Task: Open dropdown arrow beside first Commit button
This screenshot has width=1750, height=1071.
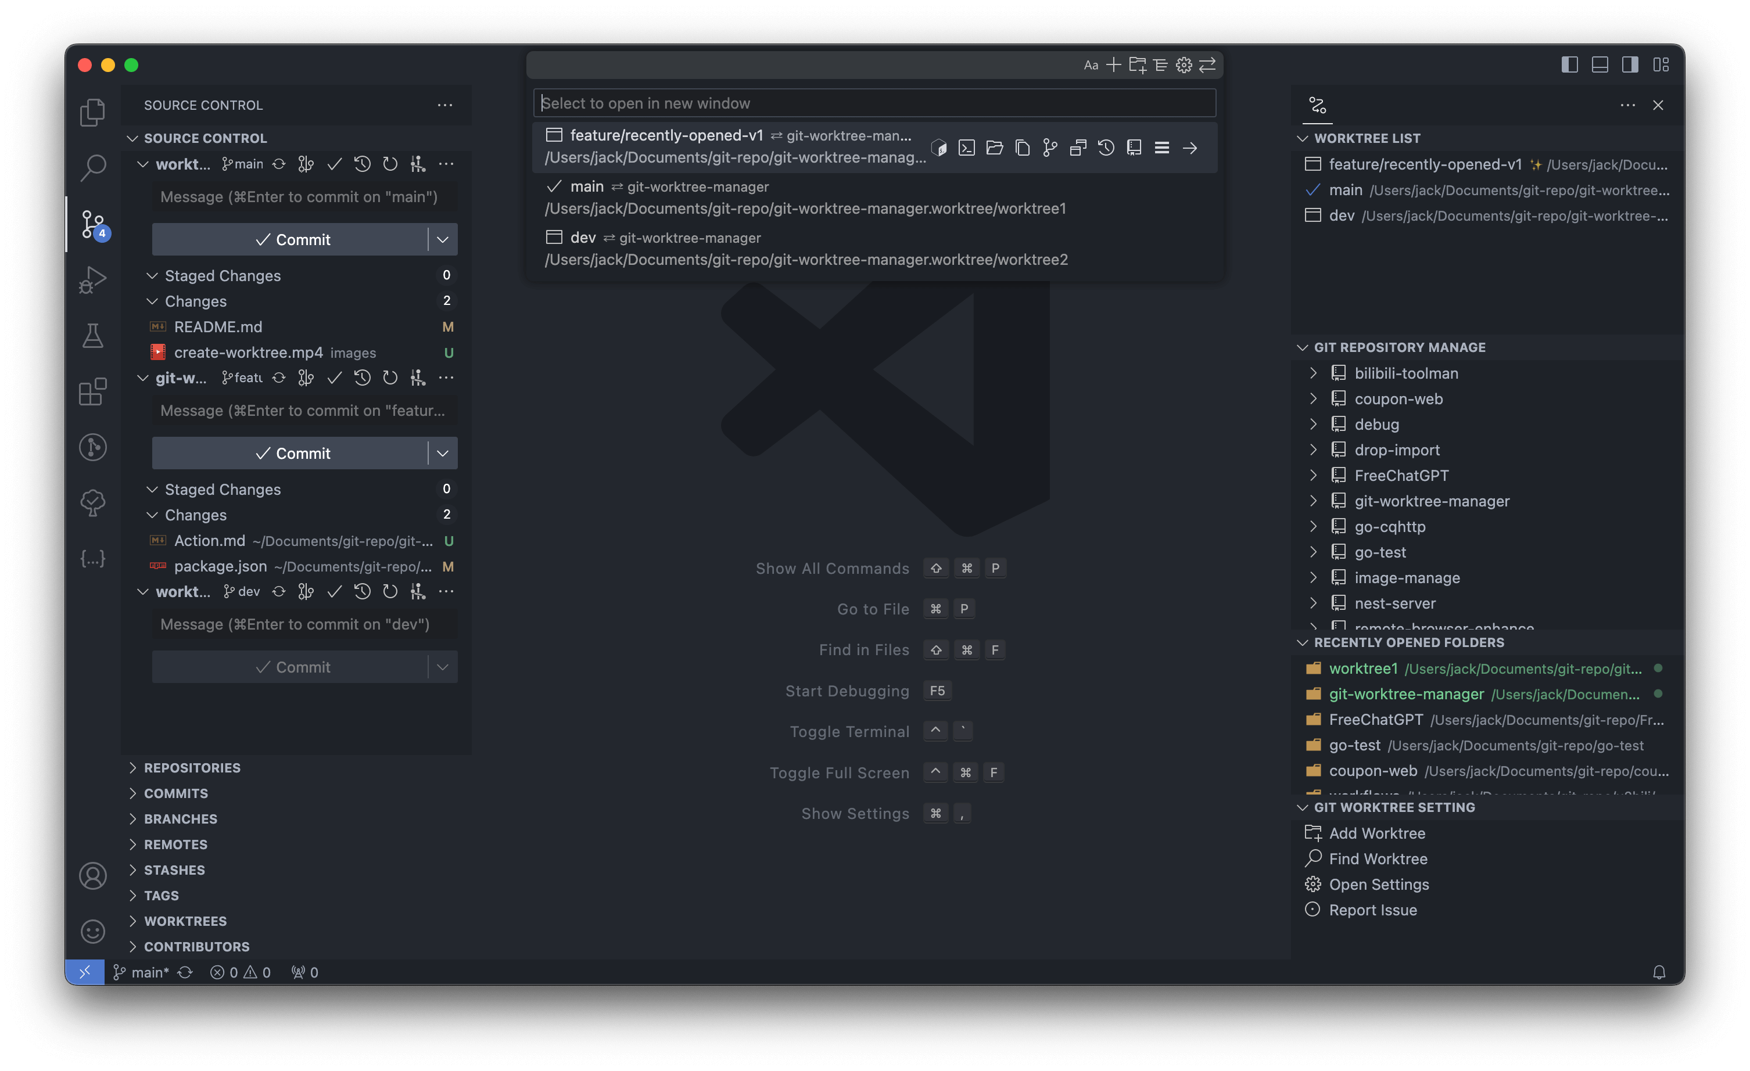Action: point(443,240)
